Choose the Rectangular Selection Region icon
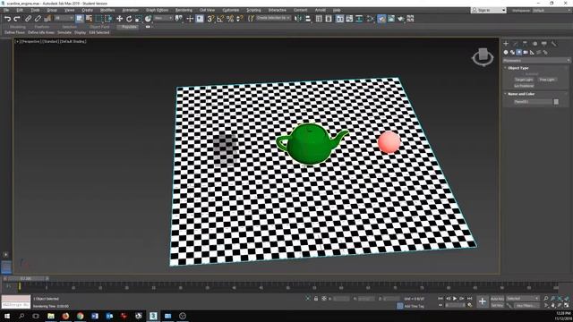 [x=98, y=19]
